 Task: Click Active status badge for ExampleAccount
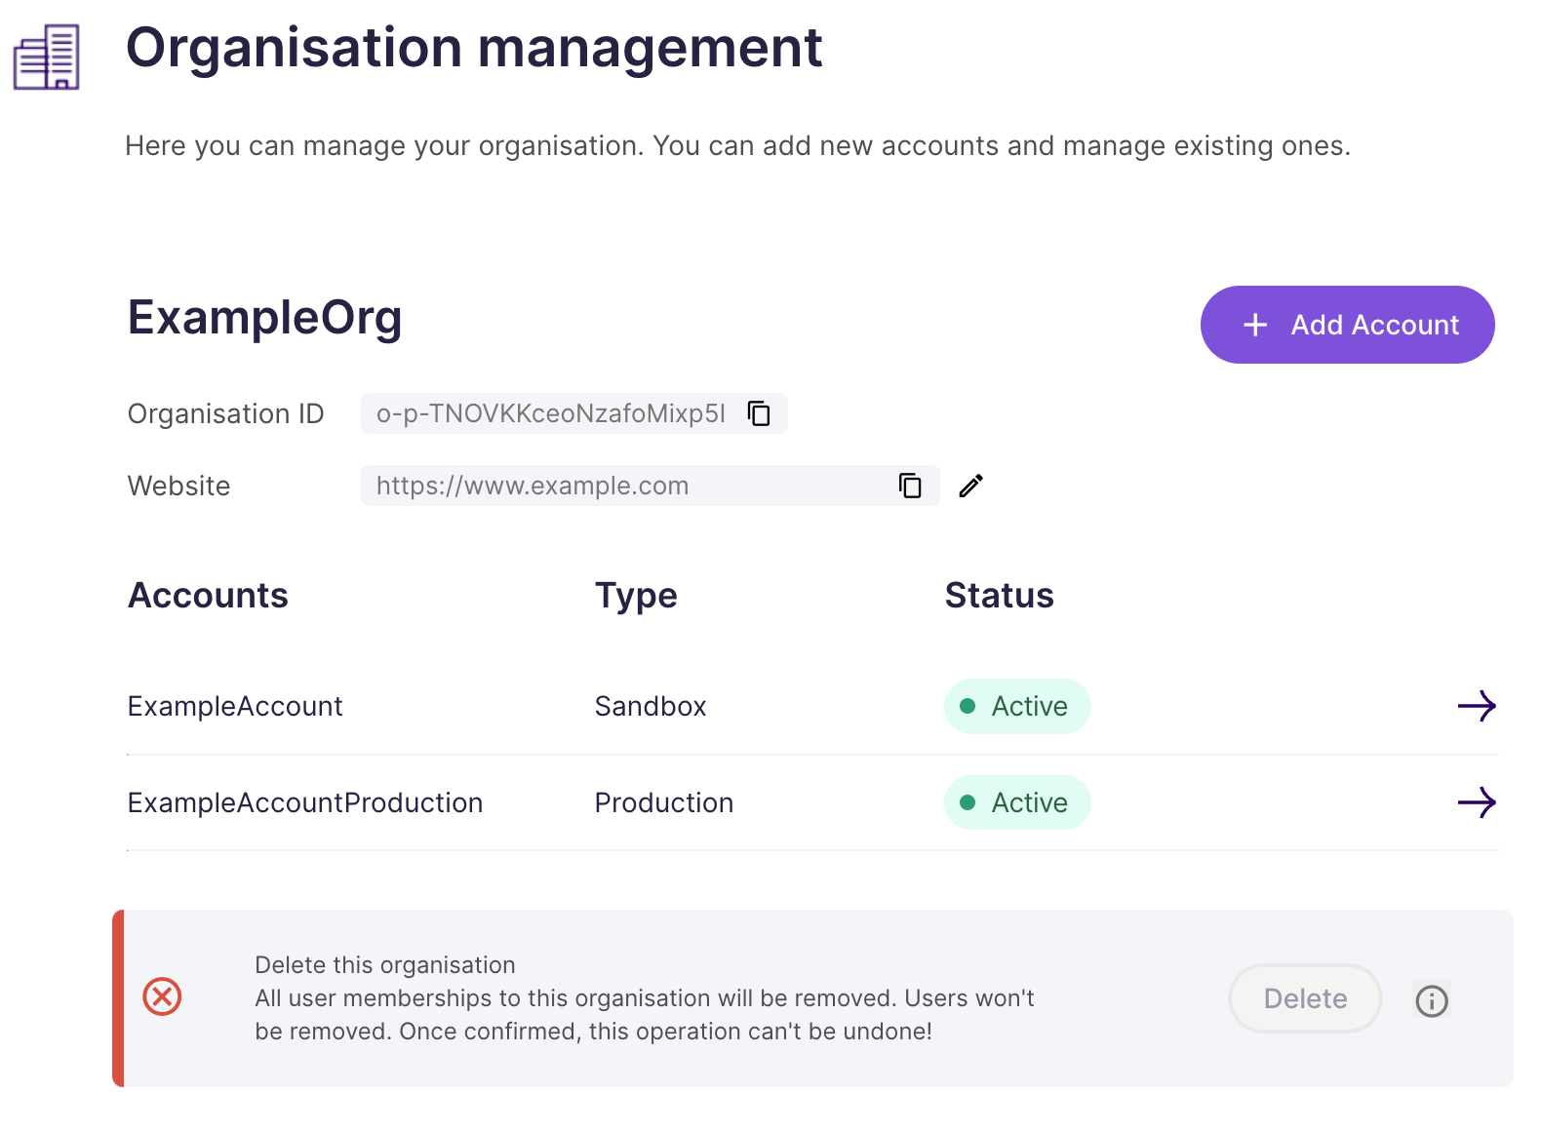tap(1017, 706)
